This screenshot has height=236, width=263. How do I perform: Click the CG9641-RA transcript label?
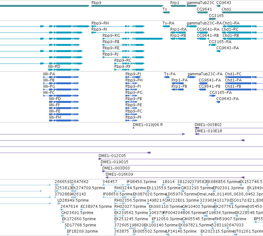(x=208, y=29)
